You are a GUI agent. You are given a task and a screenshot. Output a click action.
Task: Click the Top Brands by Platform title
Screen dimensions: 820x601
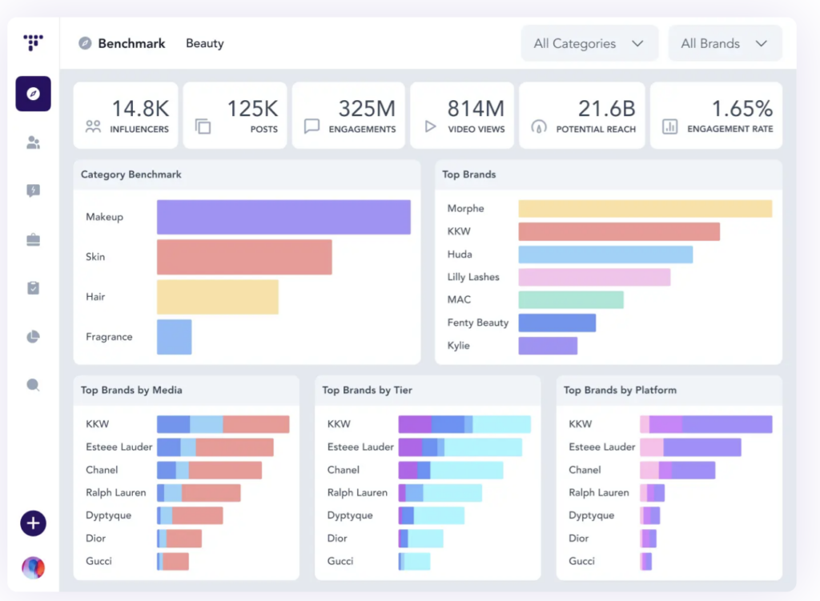point(620,390)
